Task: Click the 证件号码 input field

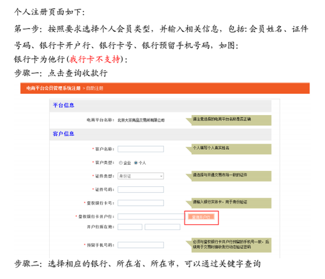Action: 141,189
